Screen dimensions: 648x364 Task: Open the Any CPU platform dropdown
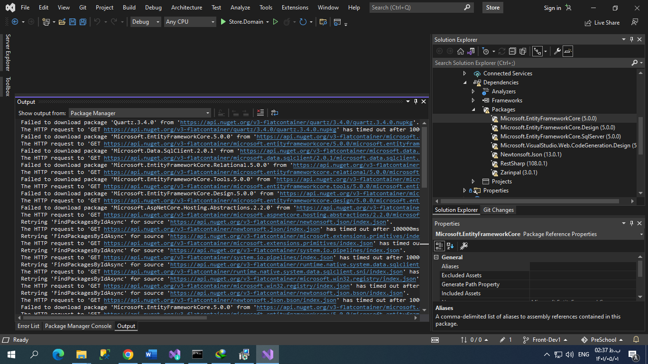(x=190, y=22)
